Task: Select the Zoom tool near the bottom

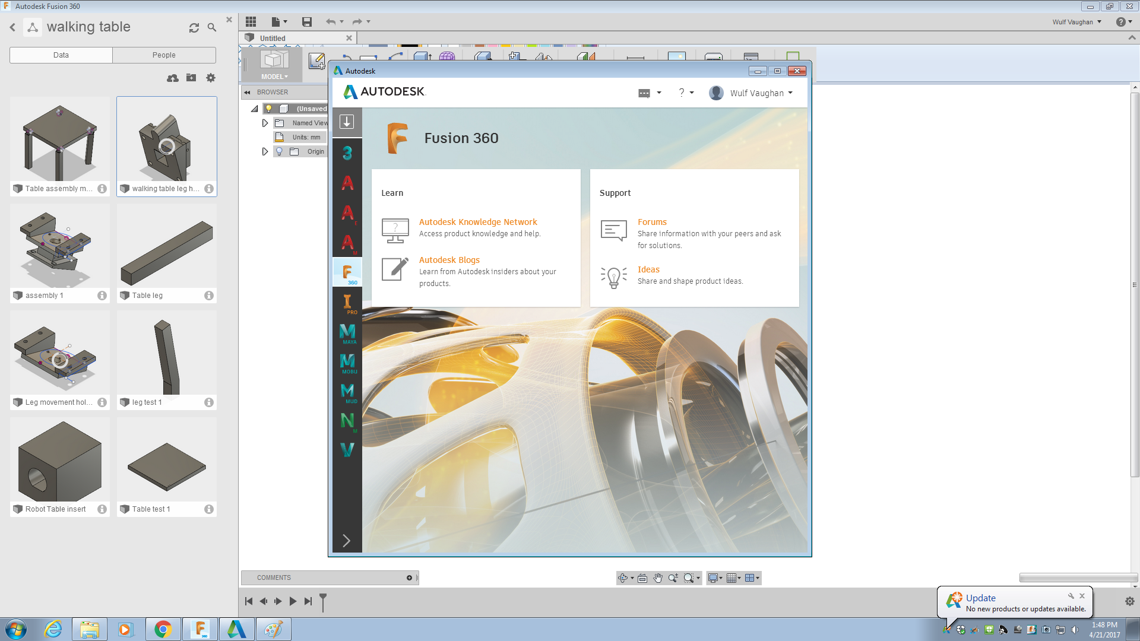Action: click(673, 577)
